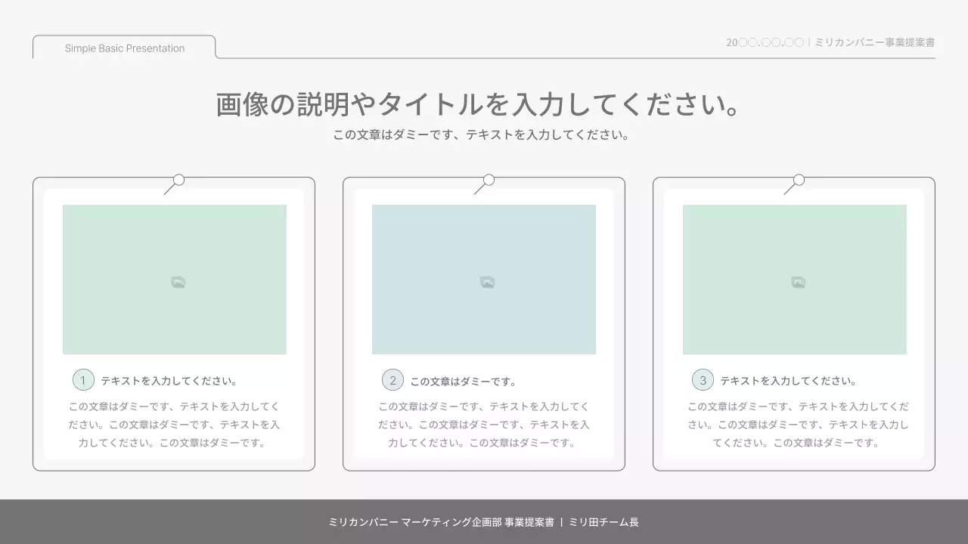Expand the first card's description text
The image size is (968, 544).
pyautogui.click(x=174, y=424)
